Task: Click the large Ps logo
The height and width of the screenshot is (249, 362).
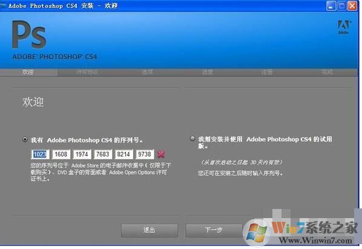Action: point(29,35)
